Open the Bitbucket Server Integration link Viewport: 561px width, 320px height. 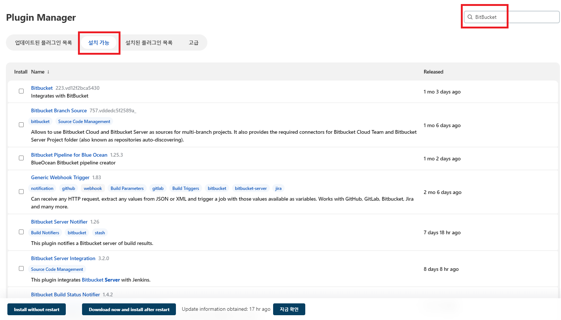point(63,258)
